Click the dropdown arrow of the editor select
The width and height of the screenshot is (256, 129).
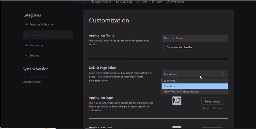pyautogui.click(x=223, y=74)
